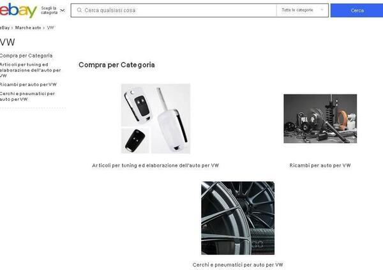Image resolution: width=383 pixels, height=270 pixels.
Task: Click the VW breadcrumb item
Action: pyautogui.click(x=50, y=28)
